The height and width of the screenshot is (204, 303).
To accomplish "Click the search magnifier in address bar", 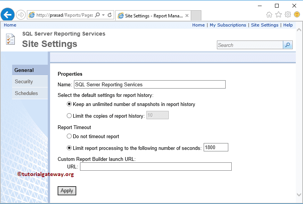I will click(x=98, y=15).
